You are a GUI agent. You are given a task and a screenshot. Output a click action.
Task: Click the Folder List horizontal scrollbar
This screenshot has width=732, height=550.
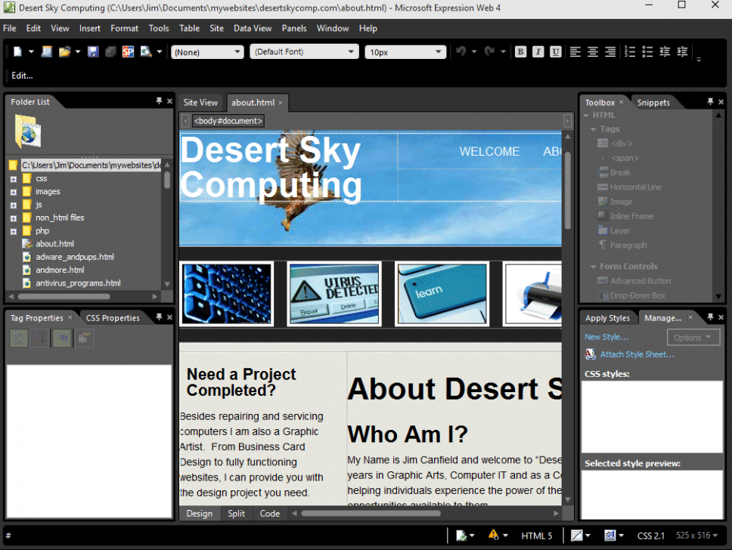click(64, 296)
